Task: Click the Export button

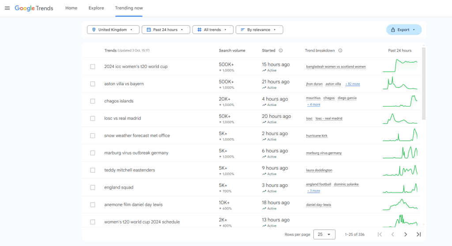Action: pos(403,30)
